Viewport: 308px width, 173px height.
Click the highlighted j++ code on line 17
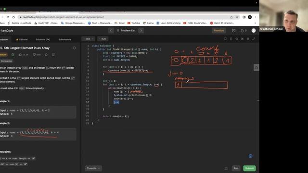click(x=116, y=102)
